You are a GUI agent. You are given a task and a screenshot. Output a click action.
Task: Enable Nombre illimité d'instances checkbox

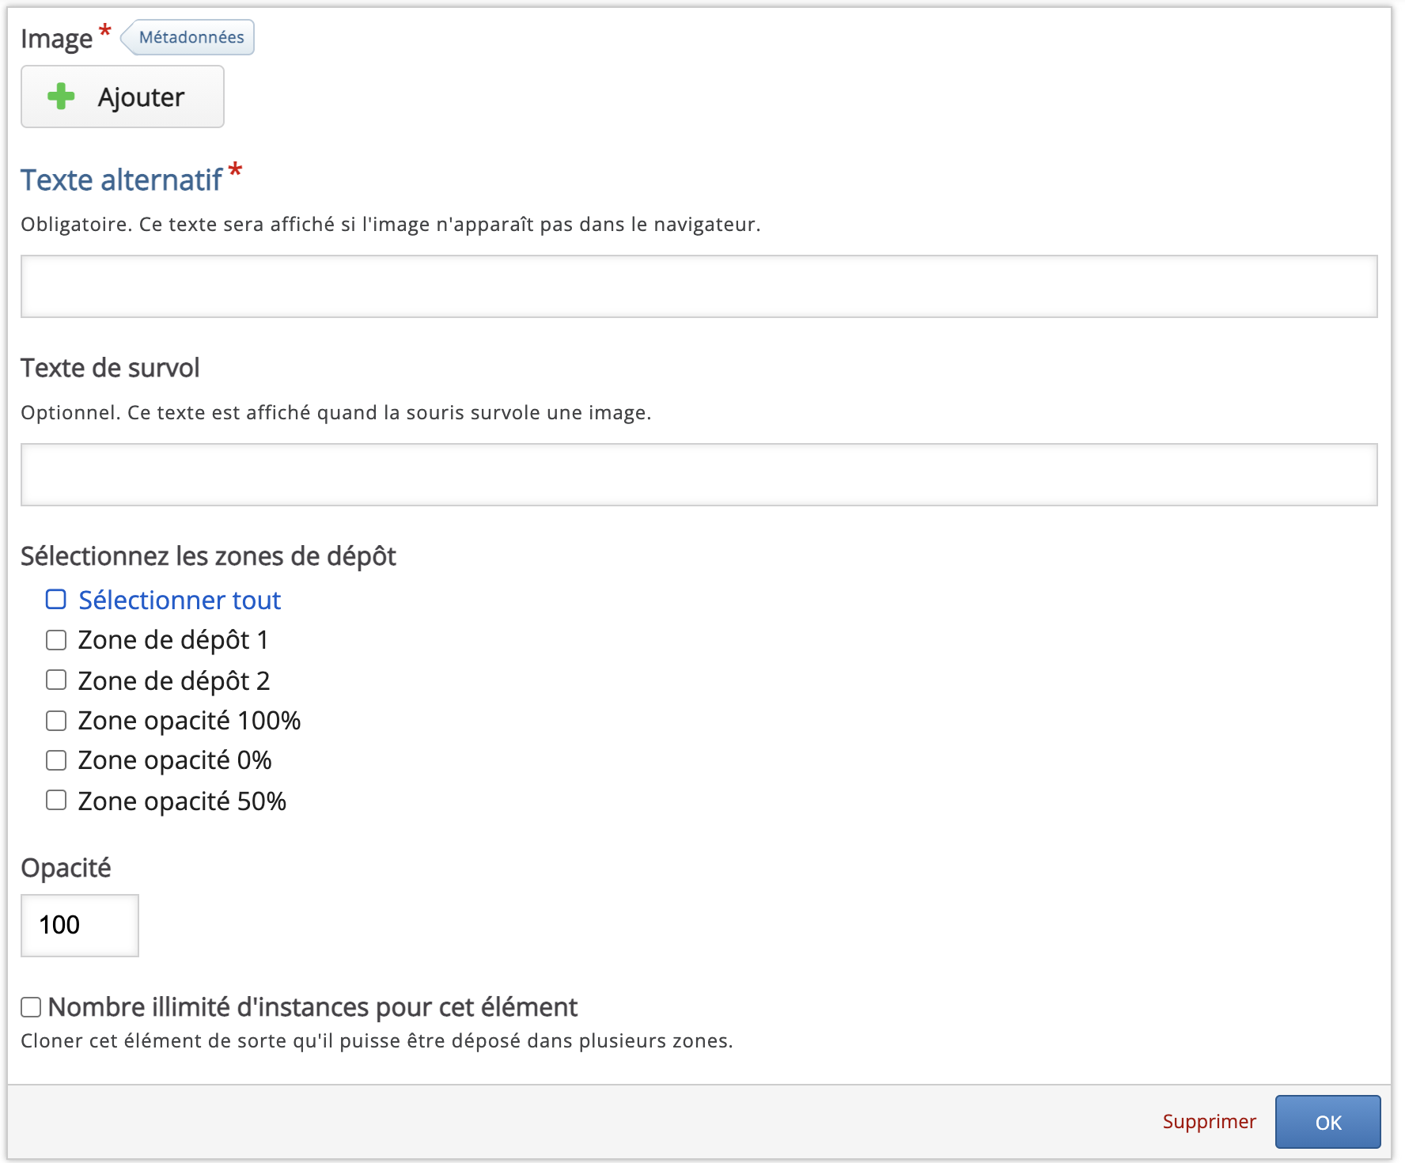[x=31, y=1007]
